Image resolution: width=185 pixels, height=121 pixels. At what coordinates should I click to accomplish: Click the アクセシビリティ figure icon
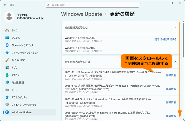point(7,97)
